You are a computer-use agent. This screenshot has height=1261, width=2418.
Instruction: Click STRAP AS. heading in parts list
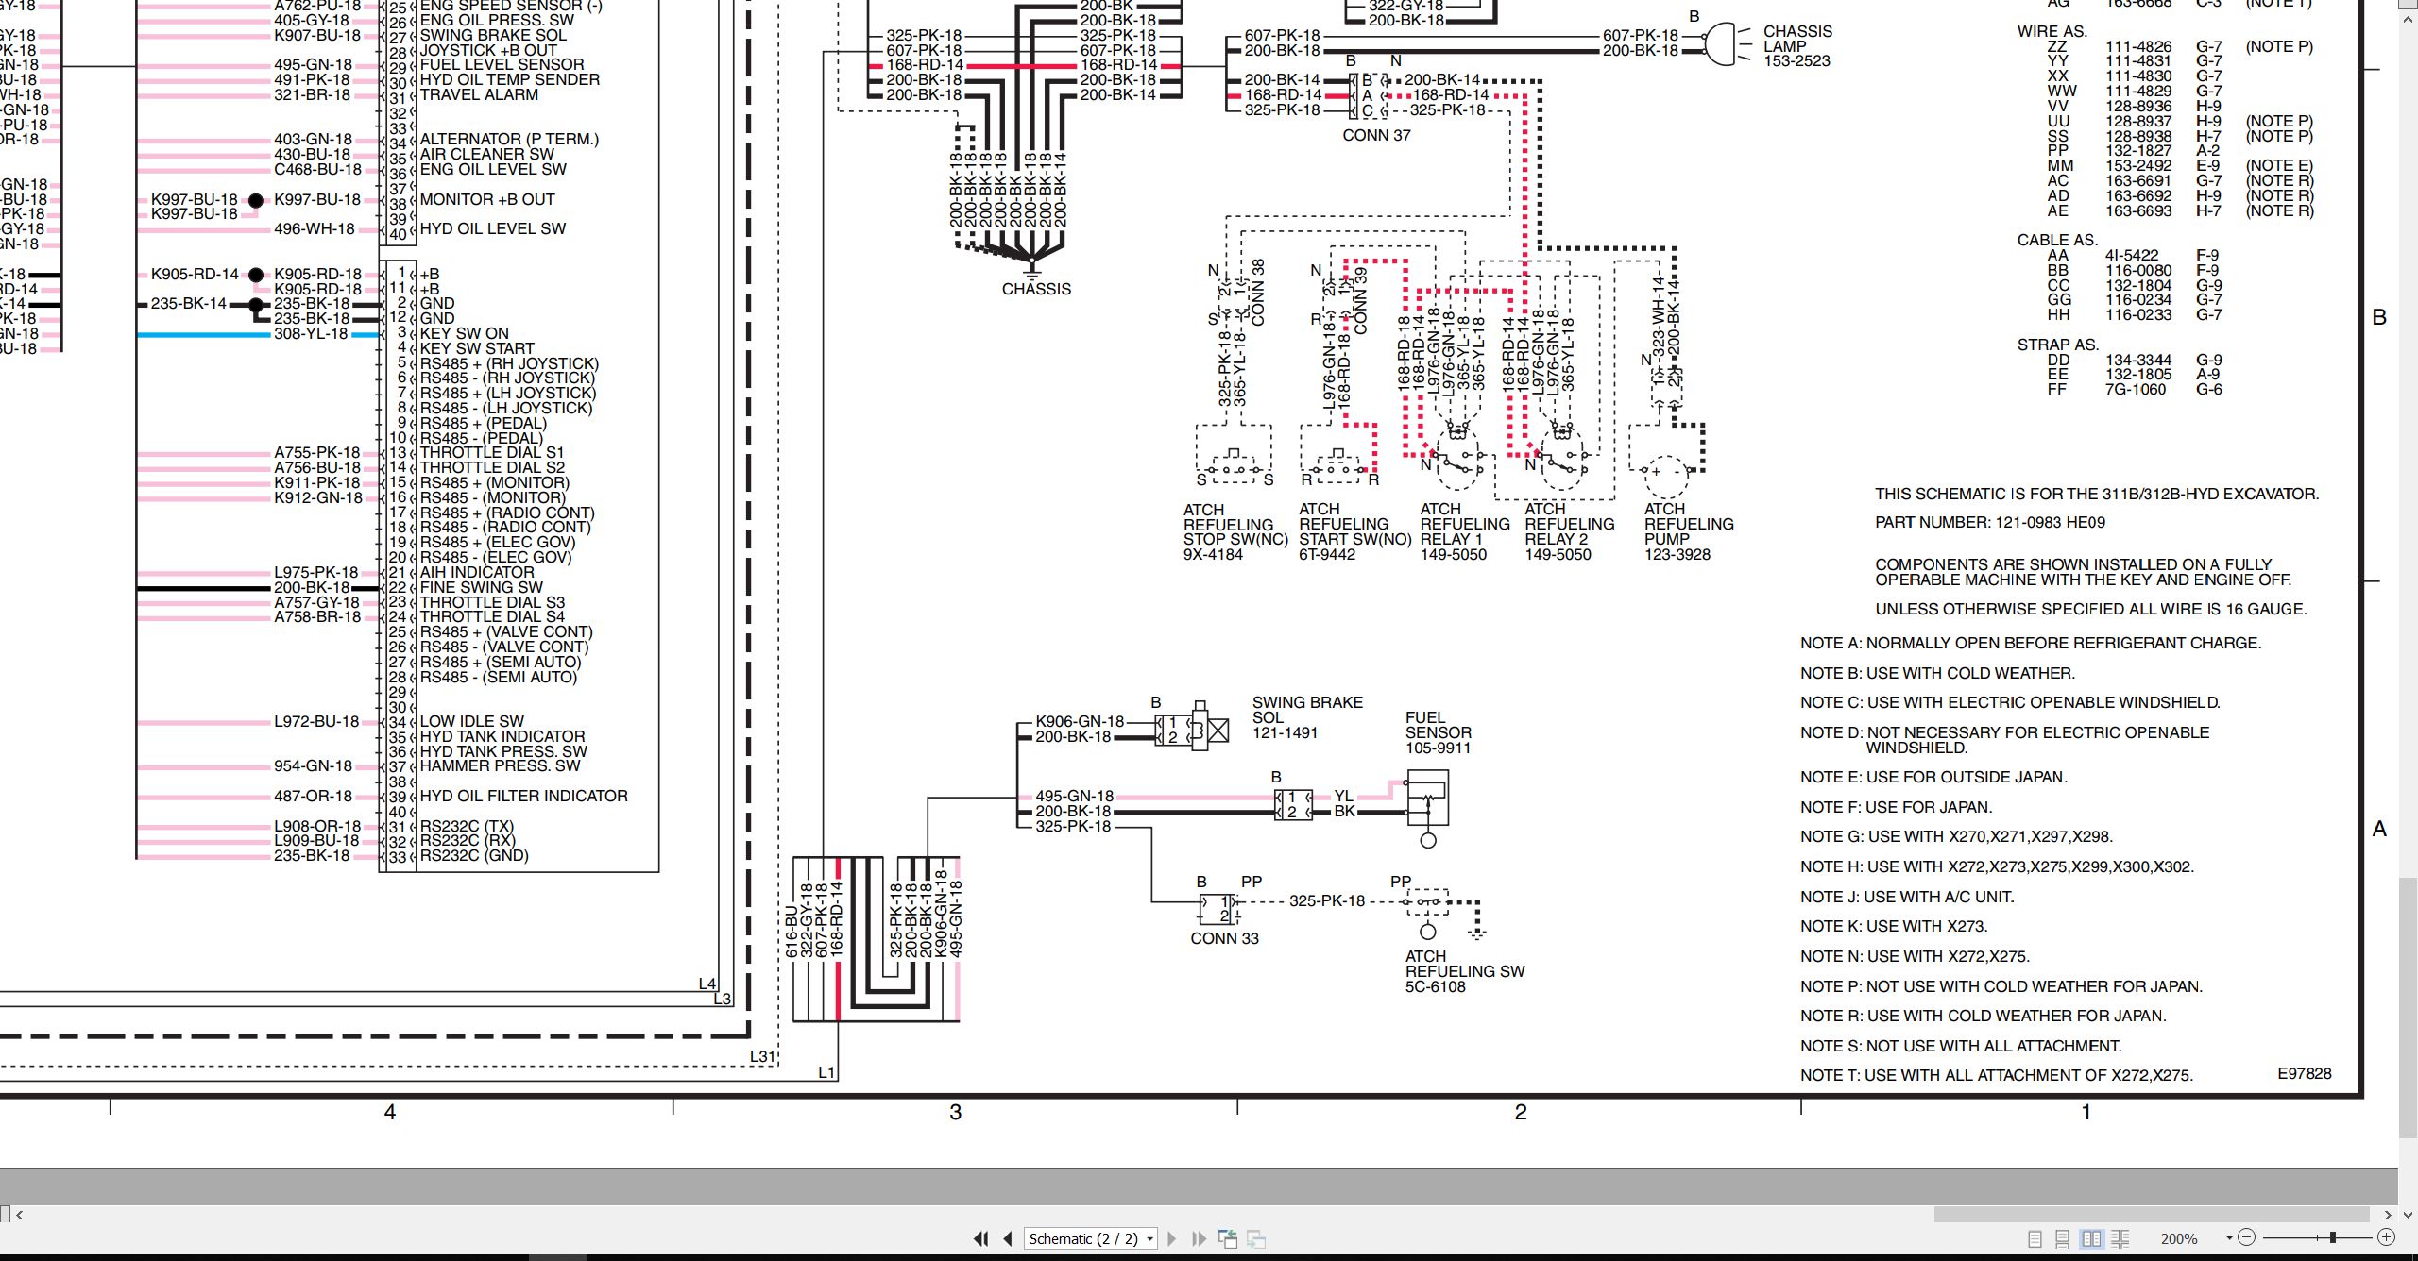point(2057,345)
